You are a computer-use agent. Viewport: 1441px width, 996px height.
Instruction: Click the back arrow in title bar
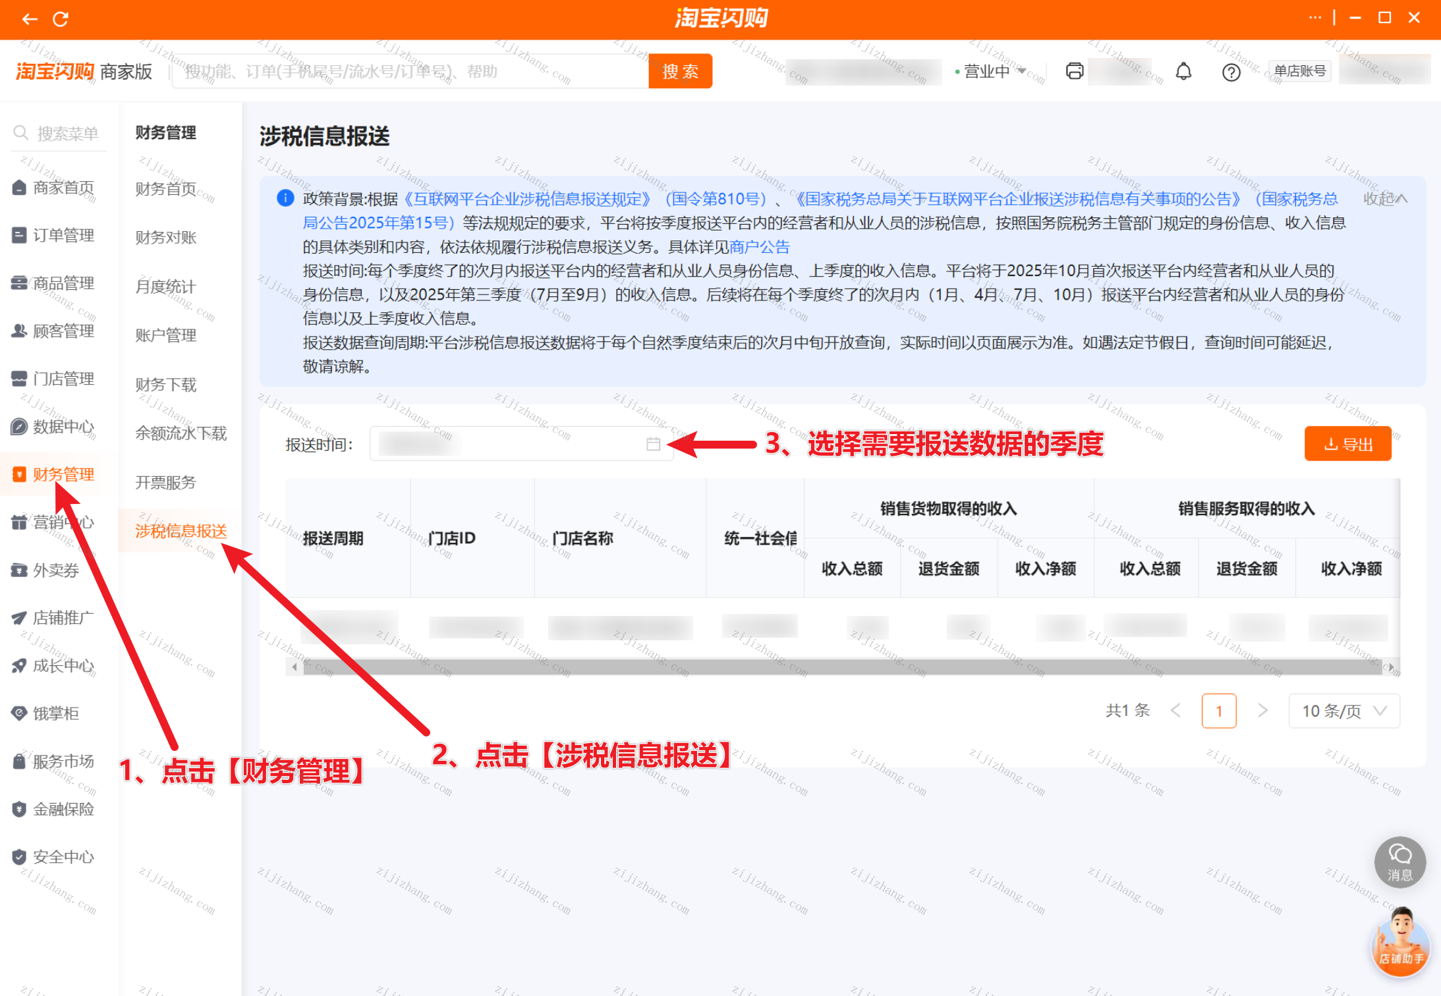30,19
